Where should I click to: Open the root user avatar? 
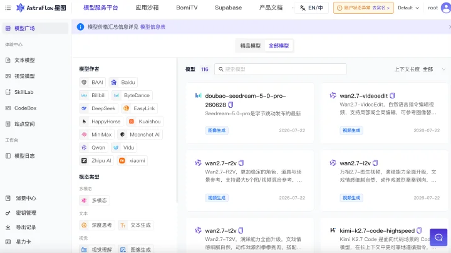[446, 8]
